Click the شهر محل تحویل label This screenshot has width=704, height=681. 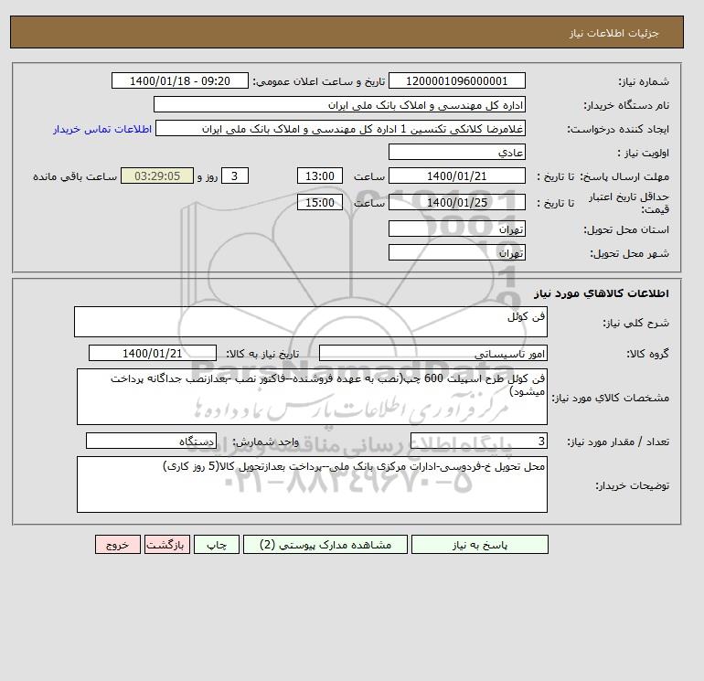(x=629, y=253)
